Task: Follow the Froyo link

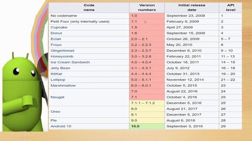Action: point(56,45)
